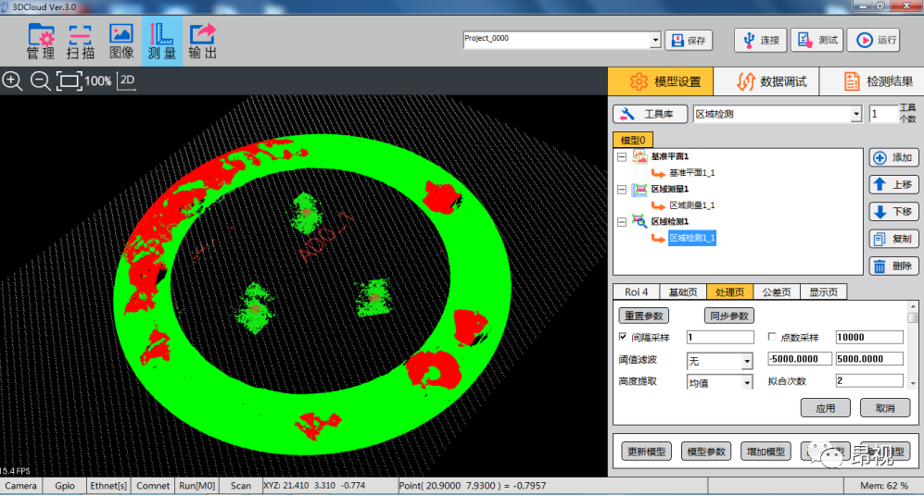924x496 pixels.
Task: Select 基准平面1_1 in the tree
Action: tap(691, 173)
